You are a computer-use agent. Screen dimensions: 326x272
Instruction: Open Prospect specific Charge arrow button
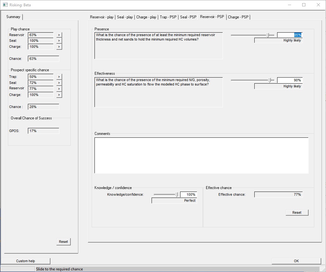(59, 95)
